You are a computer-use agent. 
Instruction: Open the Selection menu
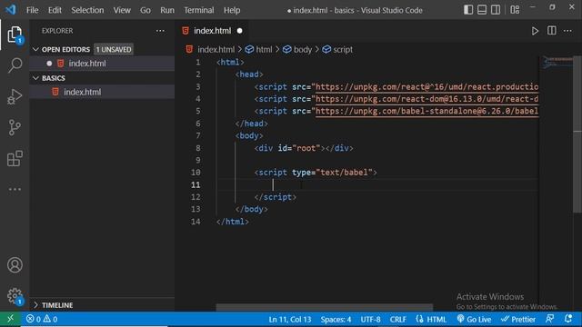point(87,10)
